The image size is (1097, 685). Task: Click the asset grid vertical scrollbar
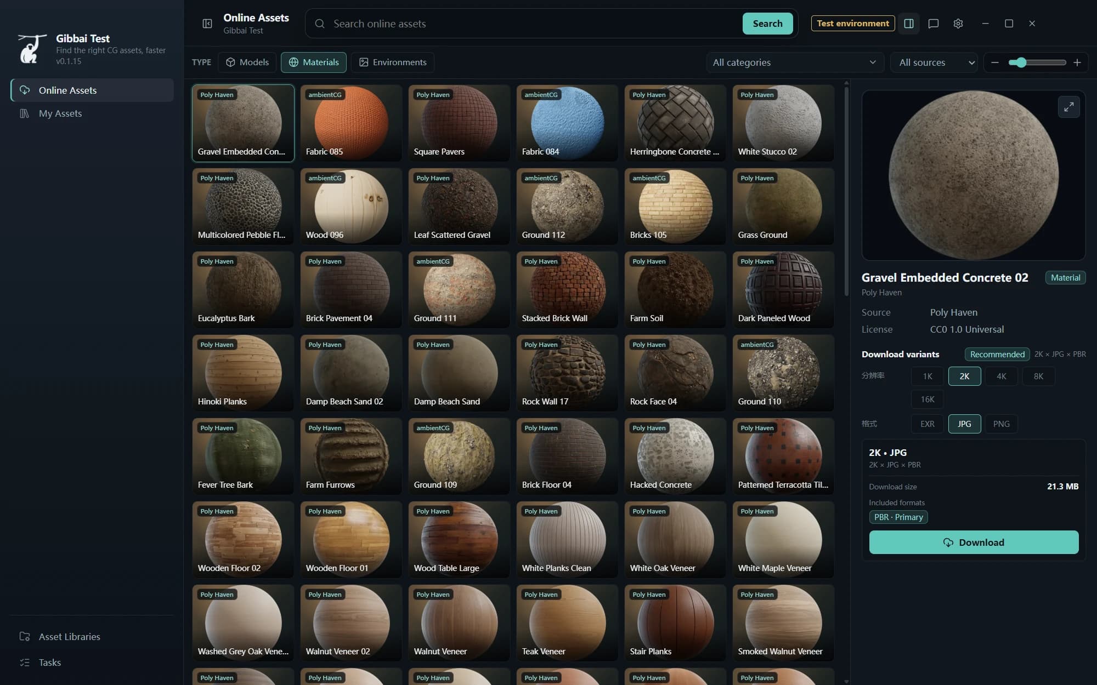click(x=846, y=192)
